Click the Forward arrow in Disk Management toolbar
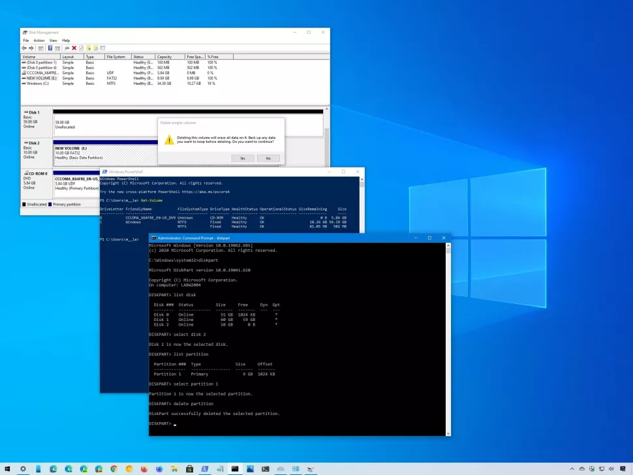This screenshot has height=475, width=633. 31,48
